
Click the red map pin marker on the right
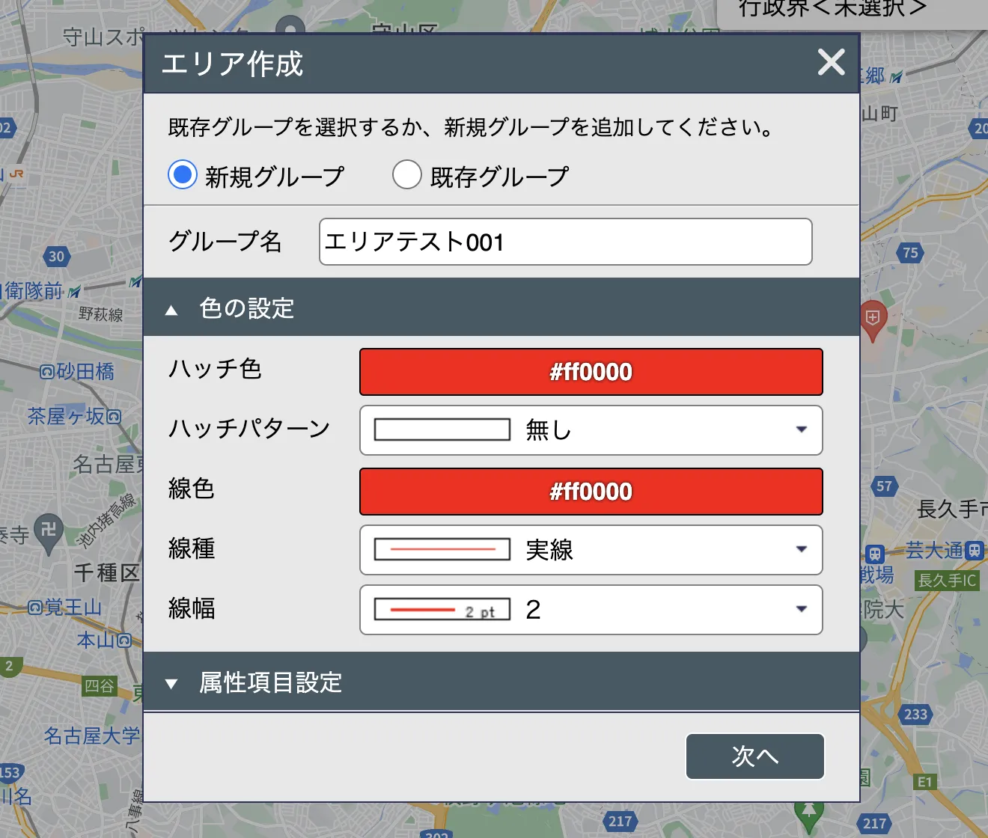873,318
